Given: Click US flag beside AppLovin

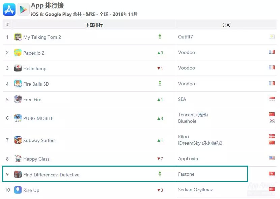Looking at the screenshot, I should click(x=272, y=158).
